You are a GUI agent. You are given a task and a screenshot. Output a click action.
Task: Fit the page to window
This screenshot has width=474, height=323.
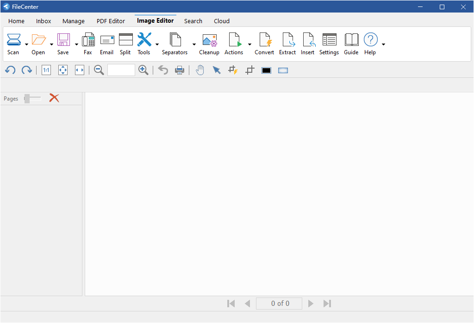(63, 70)
